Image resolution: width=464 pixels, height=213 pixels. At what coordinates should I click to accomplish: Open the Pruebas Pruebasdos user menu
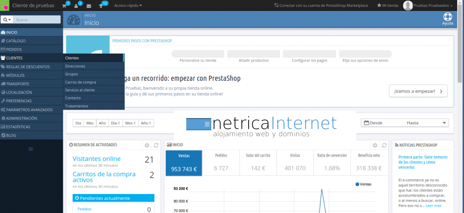428,6
